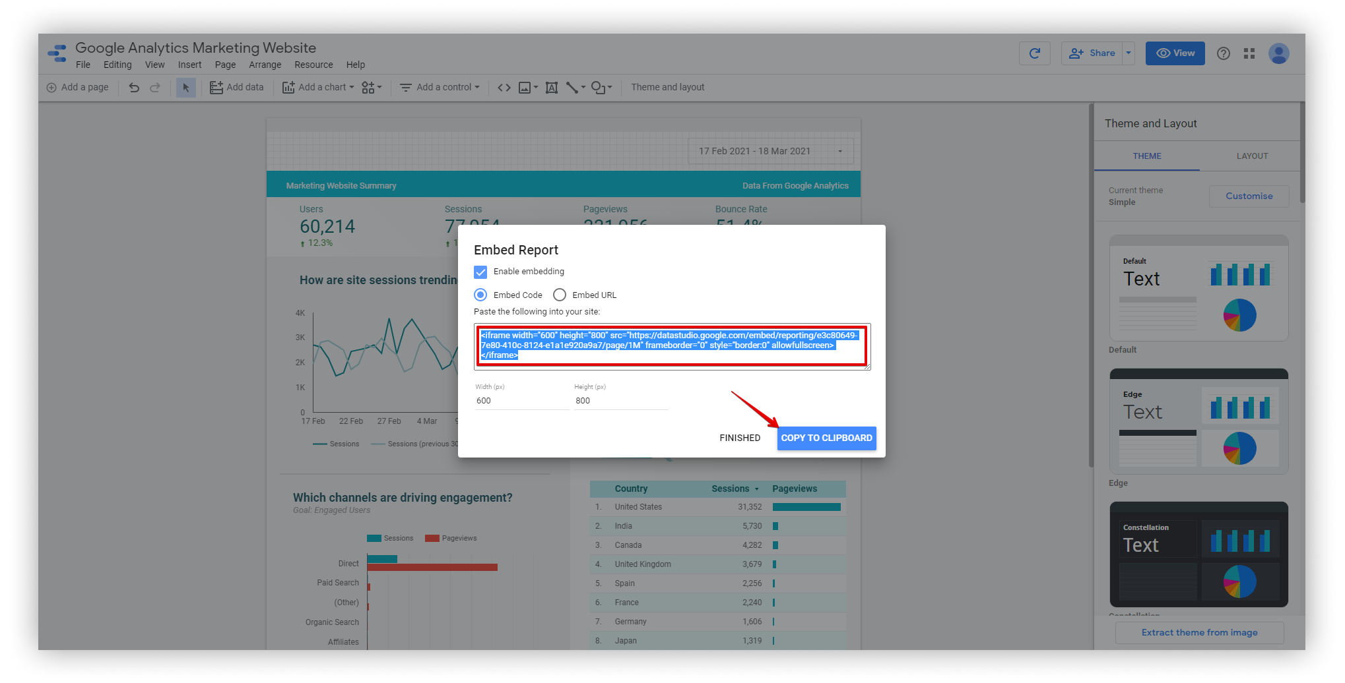This screenshot has height=683, width=1345.
Task: Click the Theme panel vertical scrollbar
Action: [1302, 153]
